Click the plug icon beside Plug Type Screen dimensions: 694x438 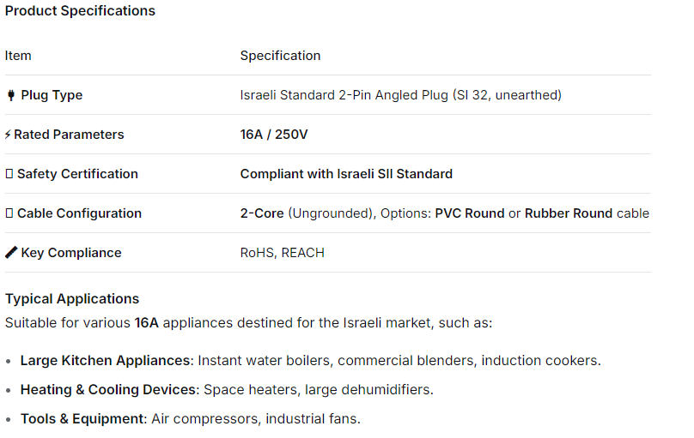coord(11,95)
